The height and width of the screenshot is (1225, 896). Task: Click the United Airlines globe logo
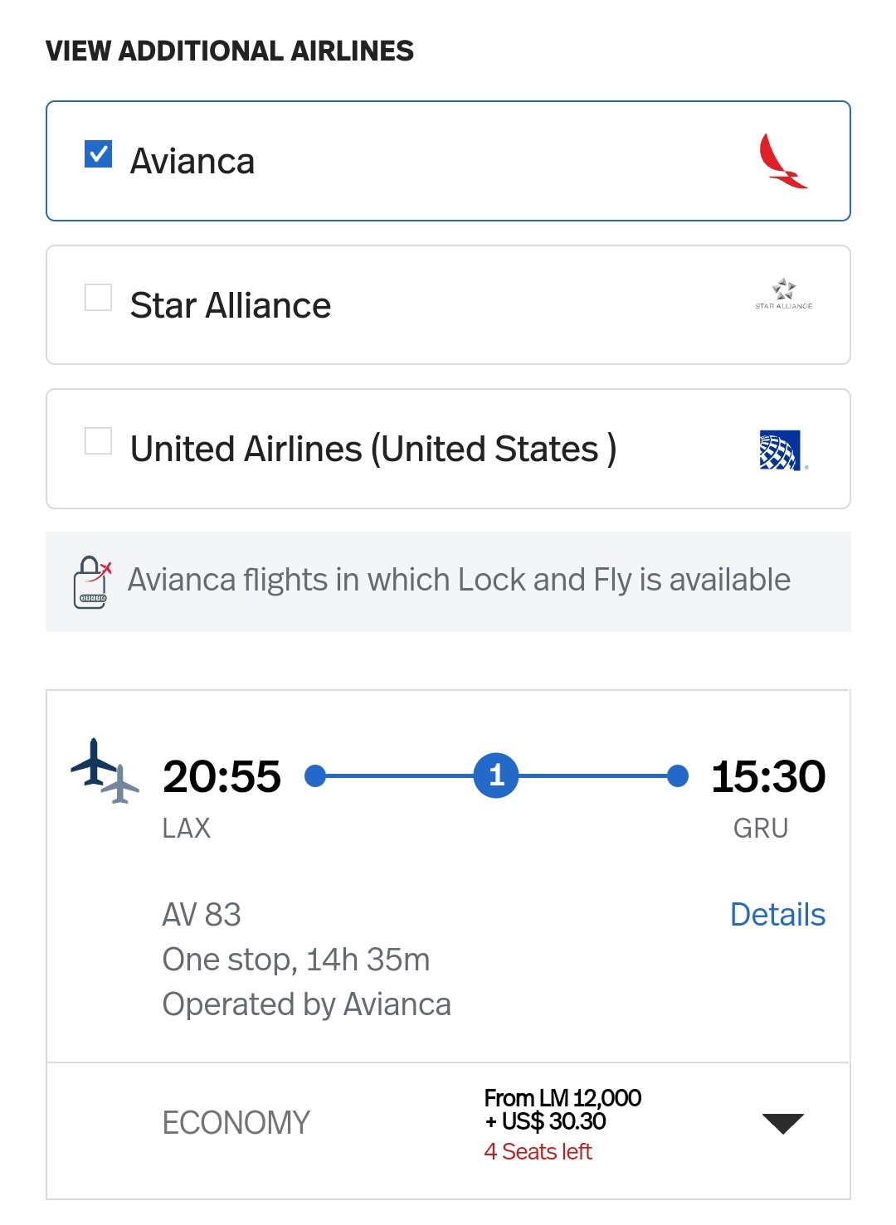780,450
